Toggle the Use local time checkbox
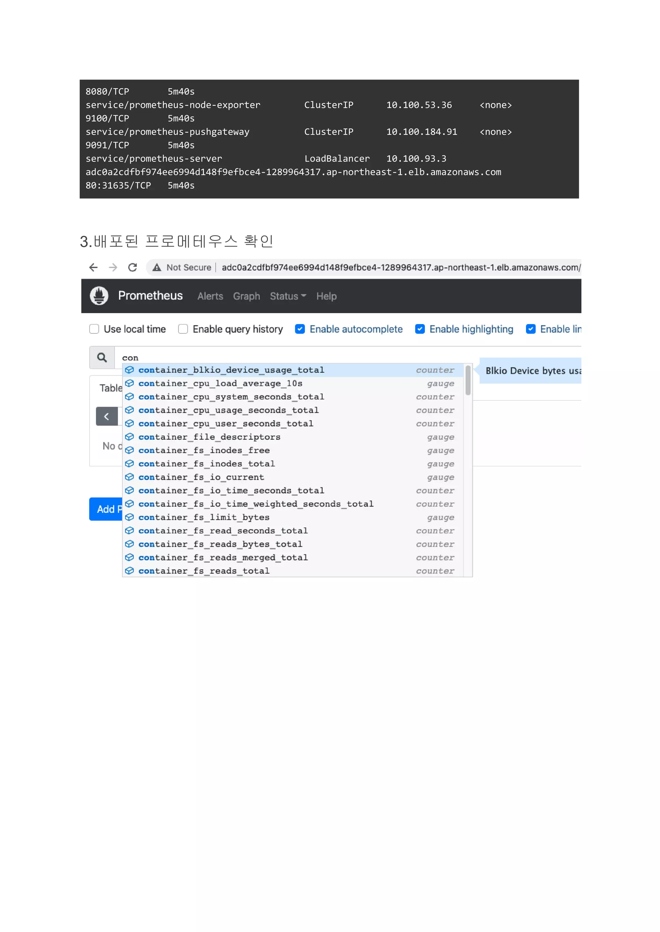This screenshot has height=932, width=660. point(94,329)
